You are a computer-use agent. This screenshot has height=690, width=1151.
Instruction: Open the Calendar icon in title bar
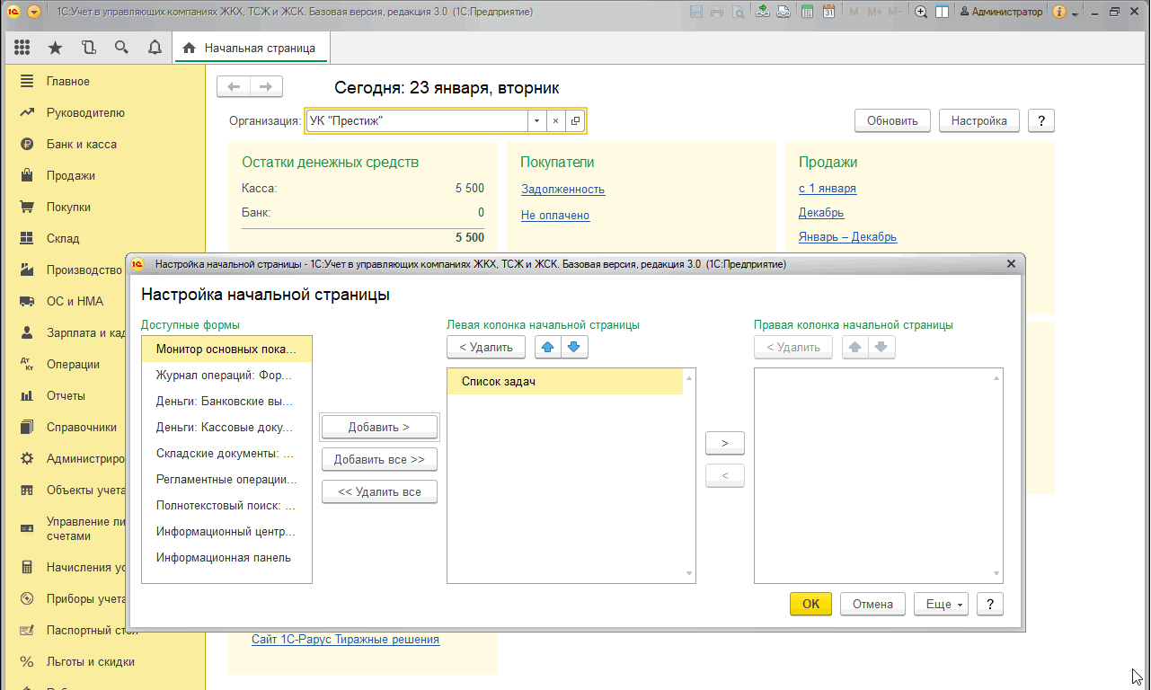[828, 12]
